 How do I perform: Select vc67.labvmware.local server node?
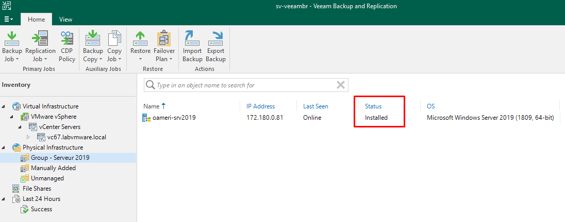point(77,137)
